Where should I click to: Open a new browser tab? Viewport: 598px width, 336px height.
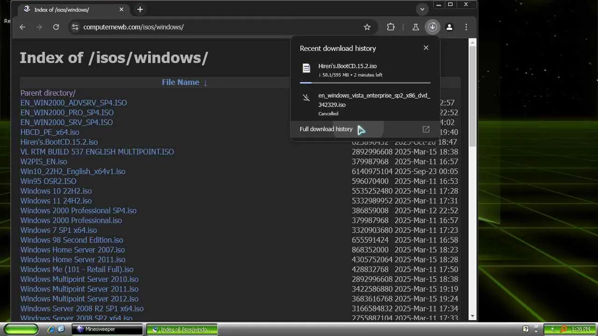pyautogui.click(x=140, y=9)
